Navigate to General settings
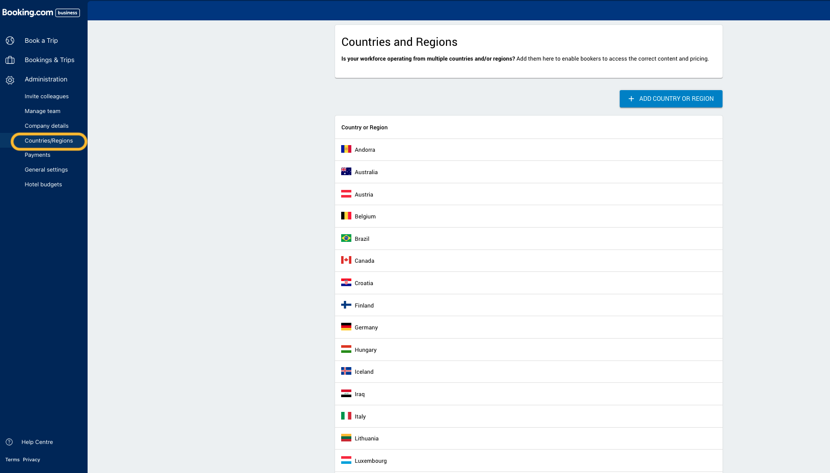 point(46,170)
